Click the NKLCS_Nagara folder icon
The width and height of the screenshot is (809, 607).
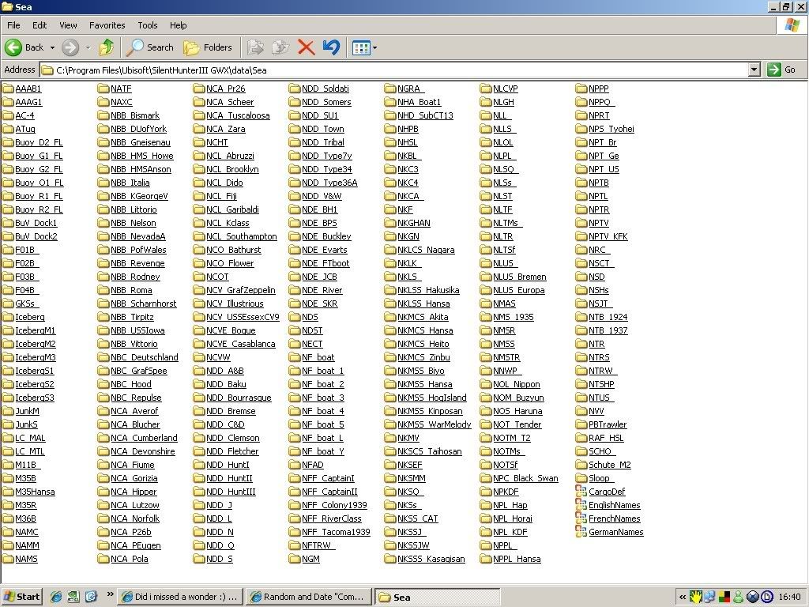390,250
